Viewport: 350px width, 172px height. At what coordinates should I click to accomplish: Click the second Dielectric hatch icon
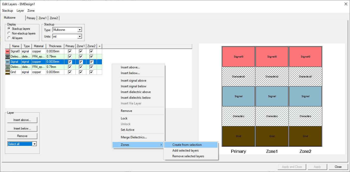point(8,67)
